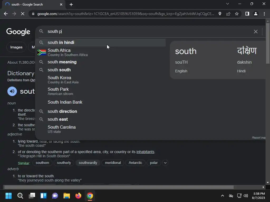This screenshot has width=270, height=202.
Task: Open the Chrome three-dot menu
Action: coord(264,14)
